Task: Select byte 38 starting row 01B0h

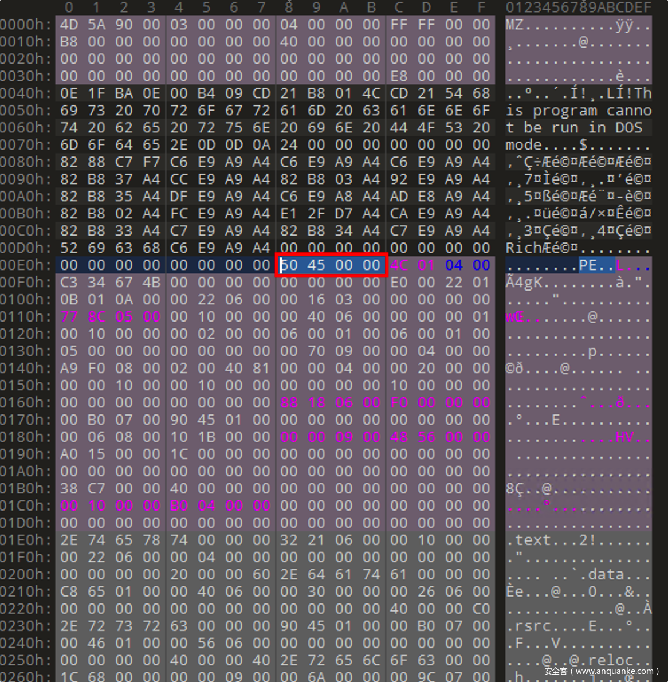Action: click(69, 488)
